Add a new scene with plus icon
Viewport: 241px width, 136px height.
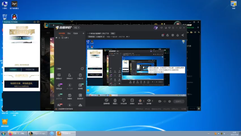(83, 33)
